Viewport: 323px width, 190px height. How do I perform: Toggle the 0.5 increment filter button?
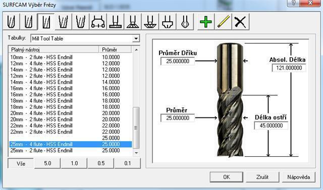click(101, 163)
